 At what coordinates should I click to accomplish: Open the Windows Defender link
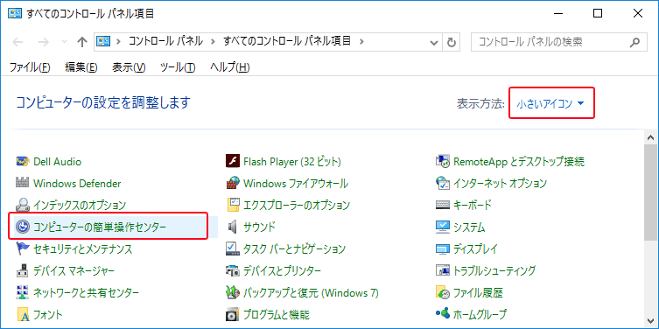[x=77, y=183]
